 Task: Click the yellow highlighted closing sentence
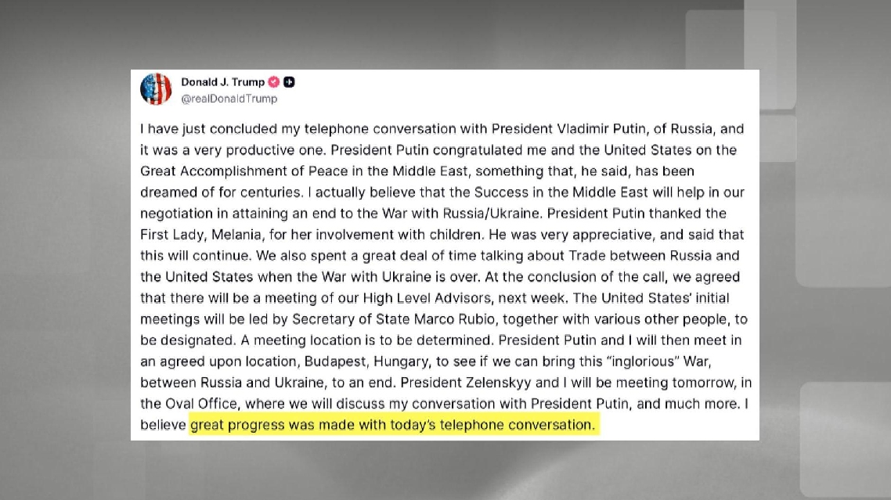point(393,425)
